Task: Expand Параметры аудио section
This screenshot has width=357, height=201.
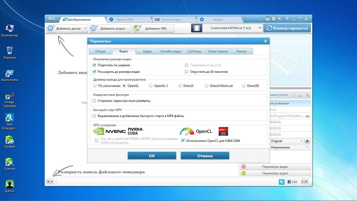Action: 275,173
